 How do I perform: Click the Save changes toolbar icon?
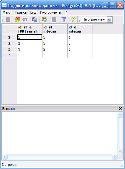pyautogui.click(x=8, y=20)
